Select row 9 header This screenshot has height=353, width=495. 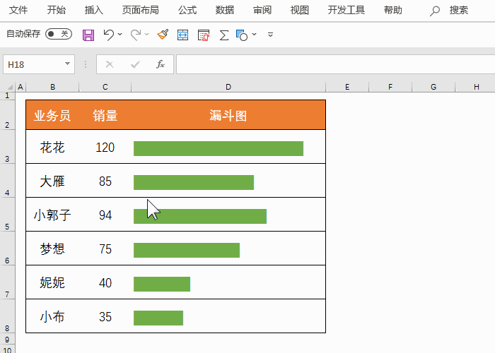7,340
